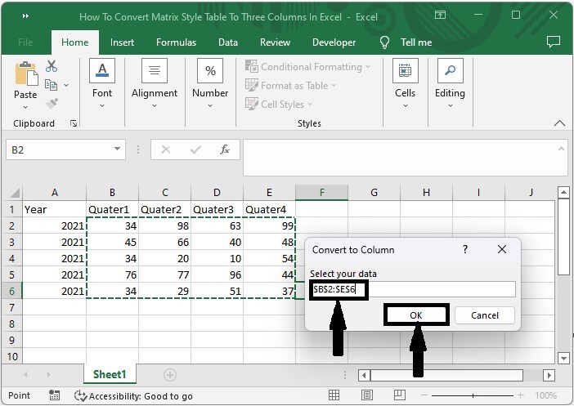Click the Cut scissors icon
Viewport: 574px width, 406px height.
point(52,67)
